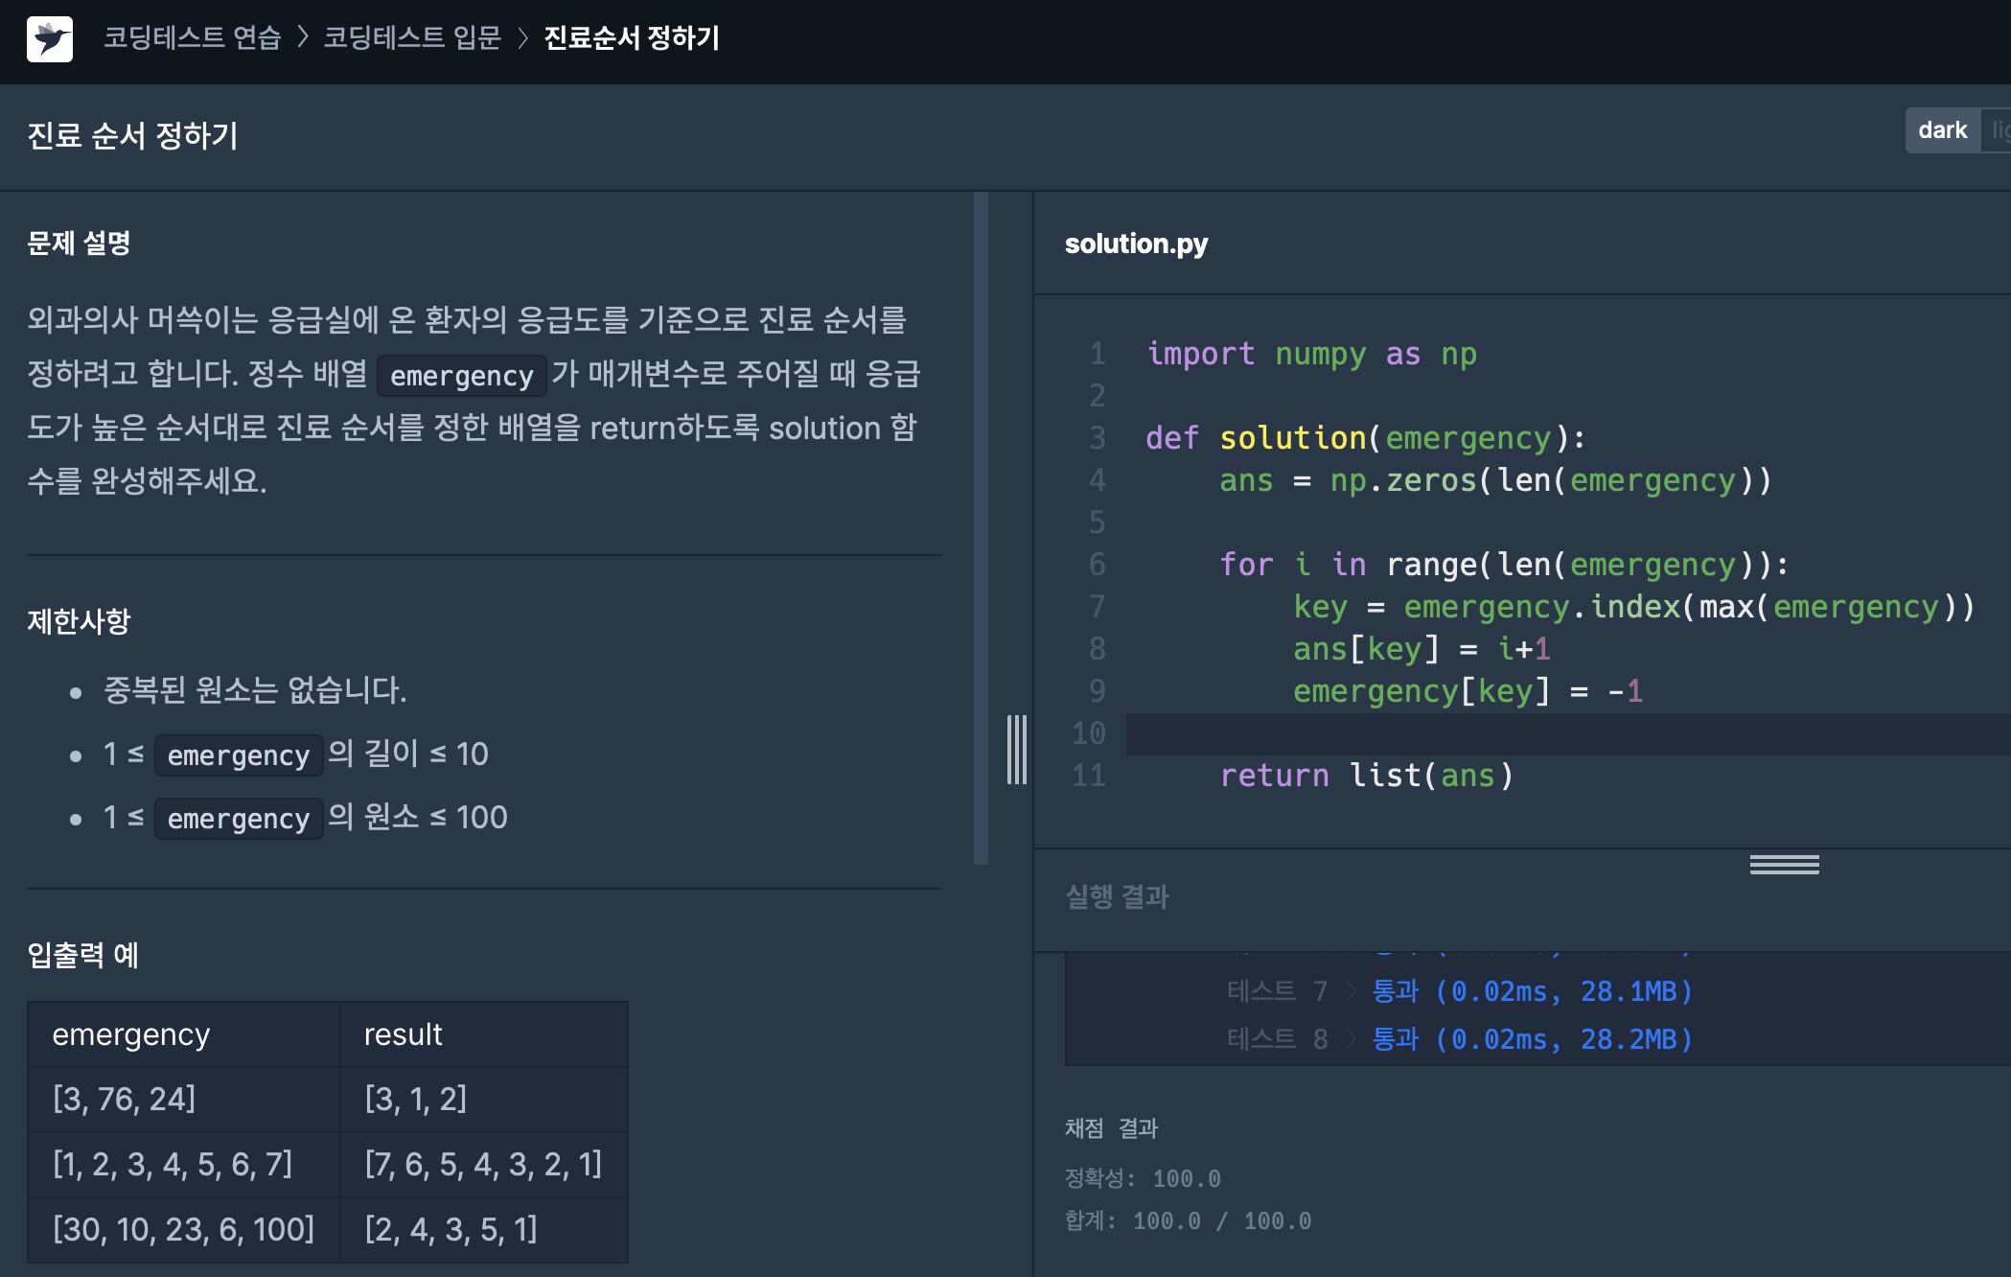Click the Programmers bird logo icon
The height and width of the screenshot is (1277, 2011).
click(50, 39)
